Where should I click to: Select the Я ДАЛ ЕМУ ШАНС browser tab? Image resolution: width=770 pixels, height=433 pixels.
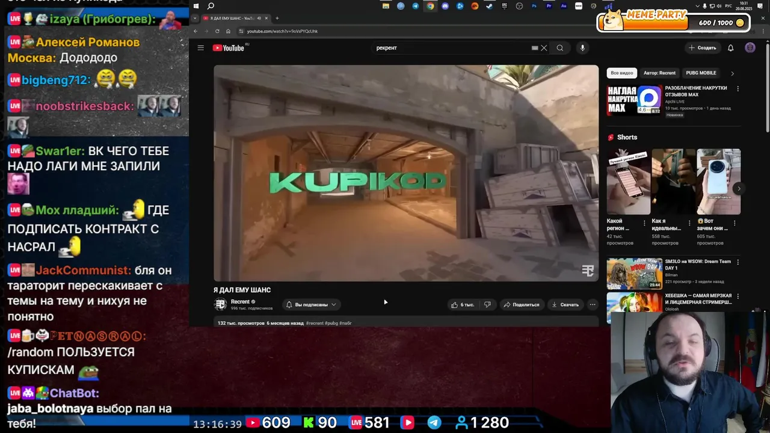click(236, 18)
